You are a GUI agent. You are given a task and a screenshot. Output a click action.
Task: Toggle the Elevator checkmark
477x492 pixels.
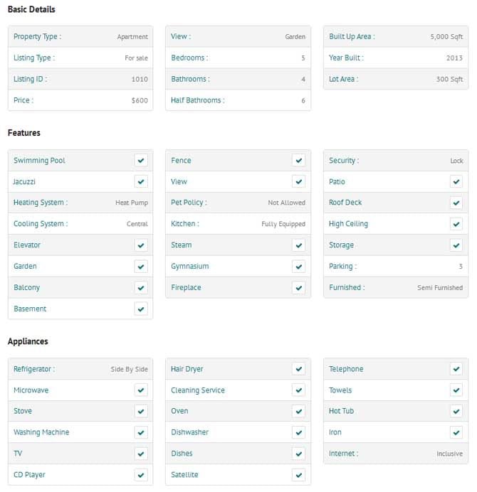pos(141,245)
